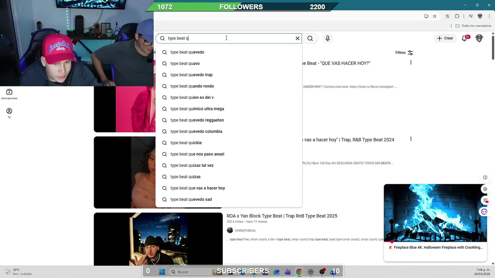This screenshot has width=495, height=278.
Task: Open Todos los marcadores folder
Action: tap(473, 26)
